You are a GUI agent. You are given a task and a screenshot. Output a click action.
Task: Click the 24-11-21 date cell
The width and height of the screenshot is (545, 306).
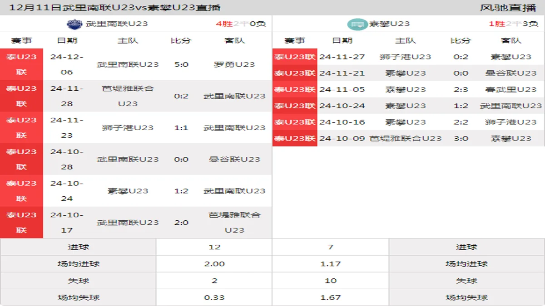tap(342, 73)
